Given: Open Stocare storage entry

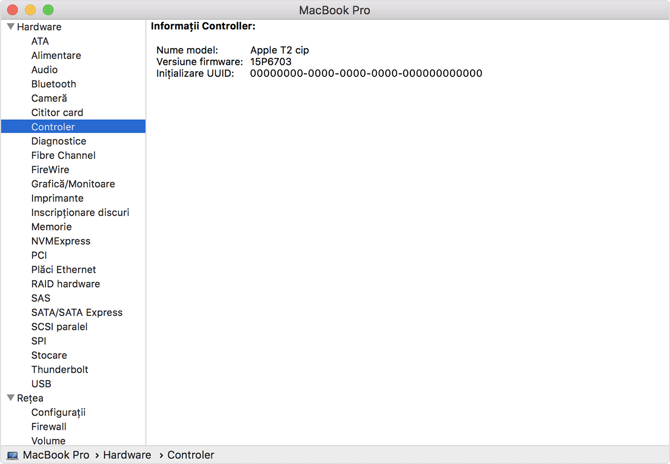Looking at the screenshot, I should (x=49, y=355).
